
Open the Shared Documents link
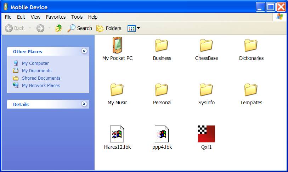(41, 78)
